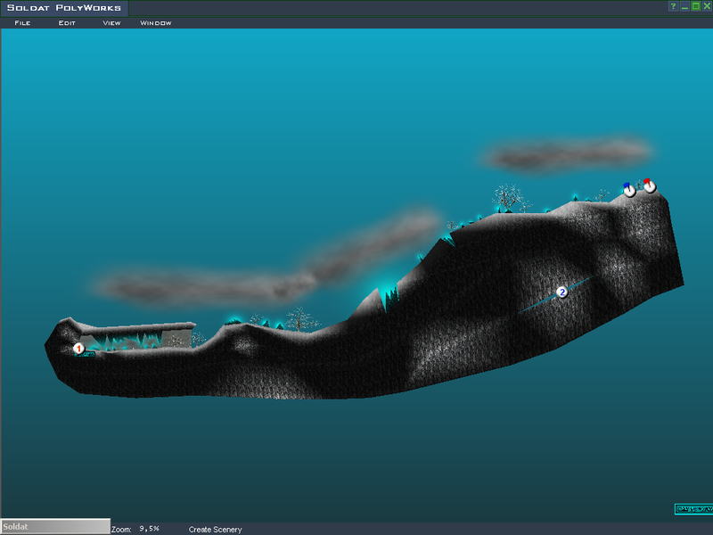The width and height of the screenshot is (713, 535).
Task: Click the Create Scenery status label
Action: pyautogui.click(x=215, y=530)
